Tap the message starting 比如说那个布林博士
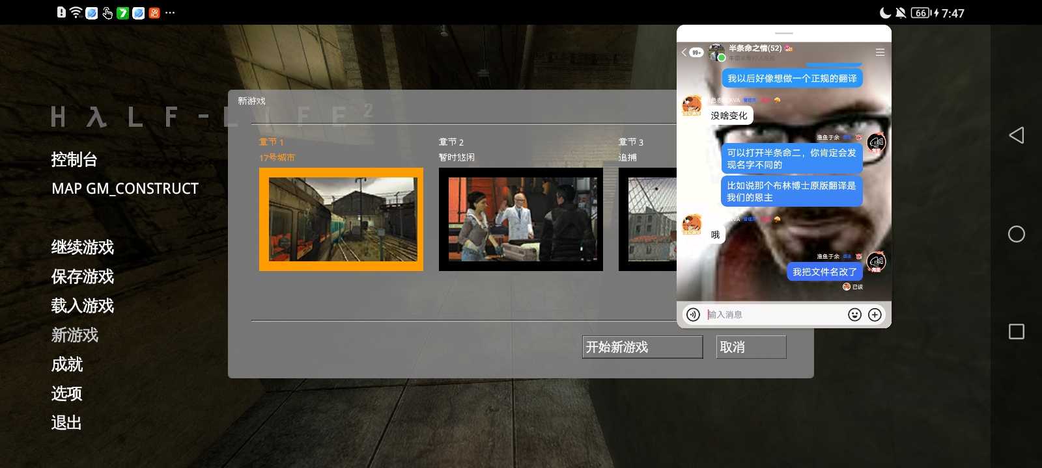The height and width of the screenshot is (468, 1042). coord(792,191)
